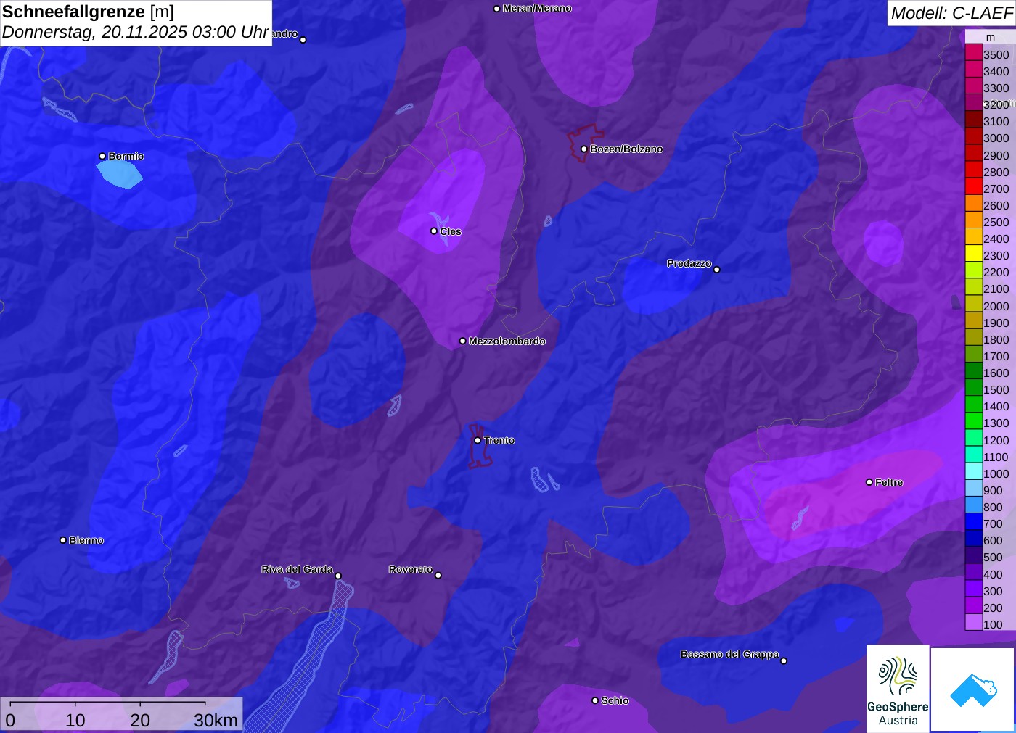
Task: Pick the 2100 m legend color swatch
Action: [974, 286]
